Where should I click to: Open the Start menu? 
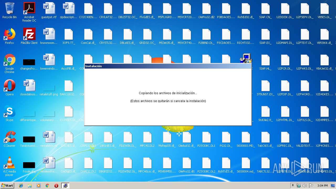click(7, 186)
